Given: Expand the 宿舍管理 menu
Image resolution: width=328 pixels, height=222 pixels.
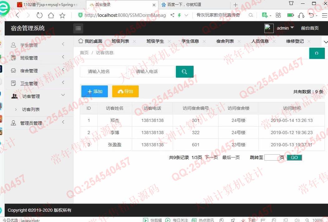Looking at the screenshot, I should pos(39,71).
